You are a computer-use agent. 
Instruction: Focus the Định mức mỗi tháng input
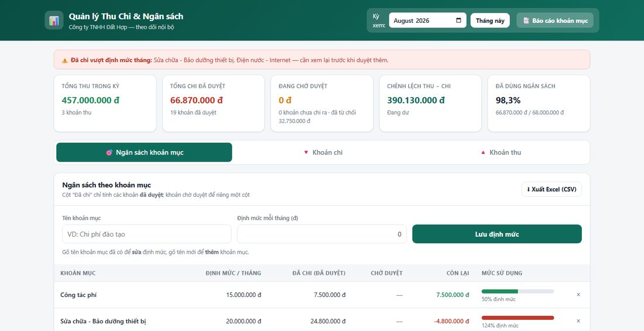[321, 234]
